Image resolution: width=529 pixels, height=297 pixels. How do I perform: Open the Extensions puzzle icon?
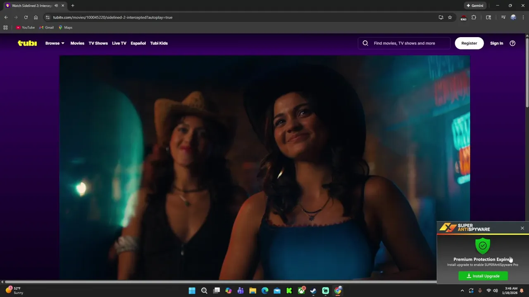pos(474,17)
